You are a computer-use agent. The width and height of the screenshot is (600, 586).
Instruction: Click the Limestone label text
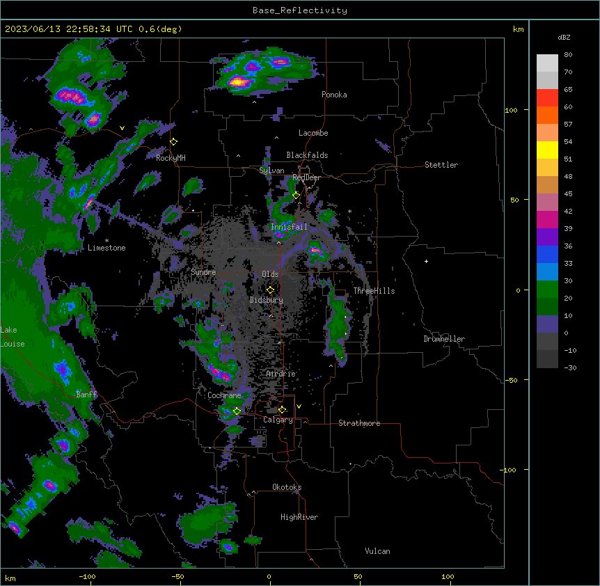pos(106,248)
